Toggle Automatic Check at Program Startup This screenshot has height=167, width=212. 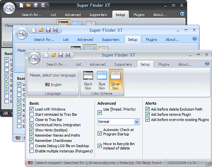100,133
